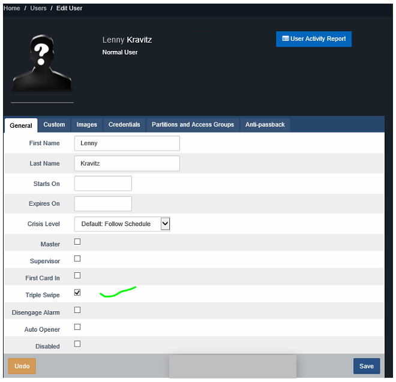This screenshot has height=382, width=396.
Task: Switch to the Custom tab
Action: 54,125
